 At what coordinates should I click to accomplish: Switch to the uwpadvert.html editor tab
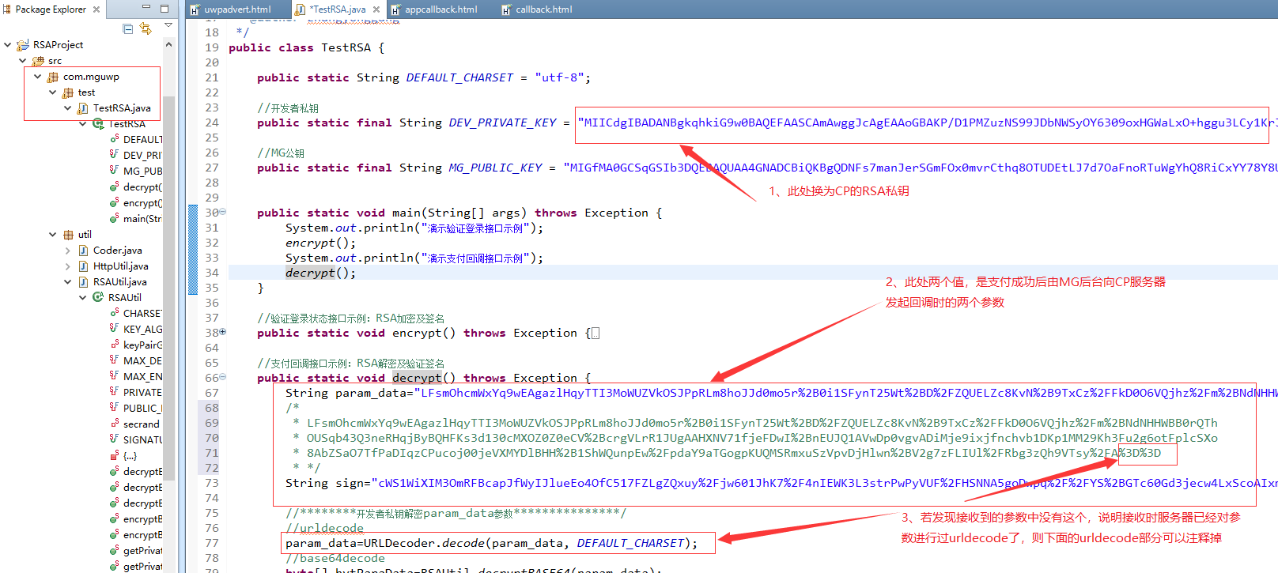(236, 9)
